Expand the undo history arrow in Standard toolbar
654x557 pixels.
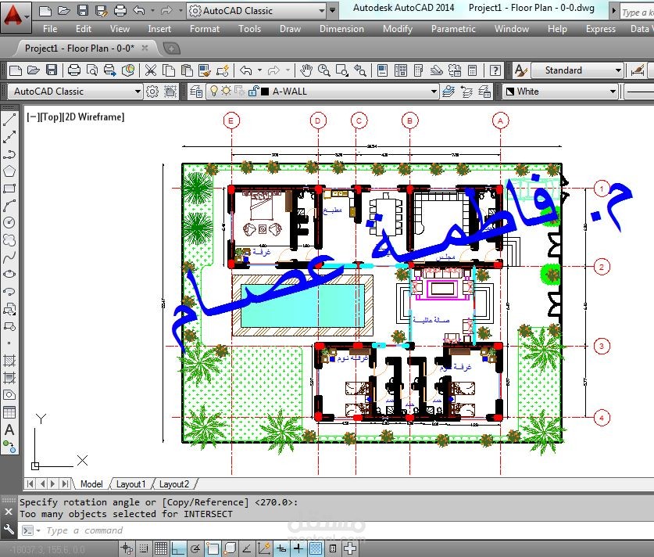tap(259, 70)
